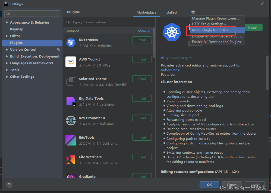This screenshot has width=271, height=193.
Task: Click the Key Promoter X plugin icon
Action: tap(71, 121)
